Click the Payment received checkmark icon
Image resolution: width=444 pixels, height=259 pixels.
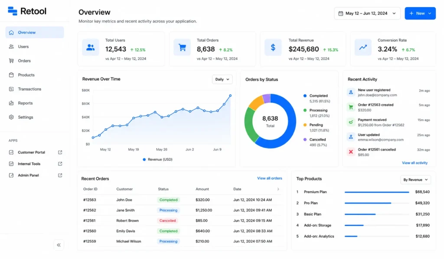(351, 122)
